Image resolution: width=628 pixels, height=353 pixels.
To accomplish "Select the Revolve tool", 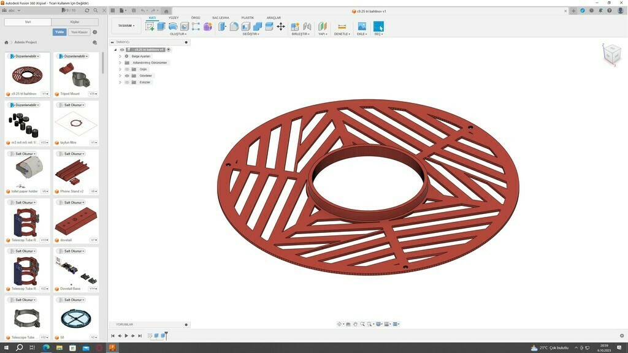I will tap(172, 26).
